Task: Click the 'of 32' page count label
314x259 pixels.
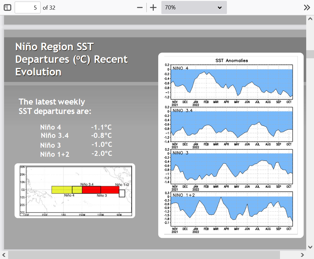Action: [x=49, y=7]
